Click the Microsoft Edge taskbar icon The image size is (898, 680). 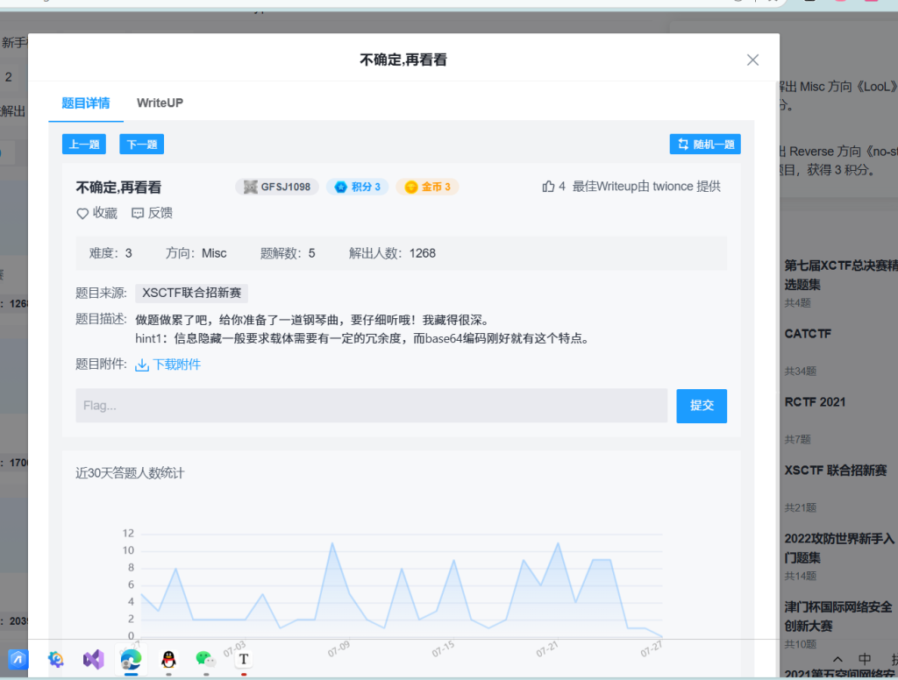[131, 658]
